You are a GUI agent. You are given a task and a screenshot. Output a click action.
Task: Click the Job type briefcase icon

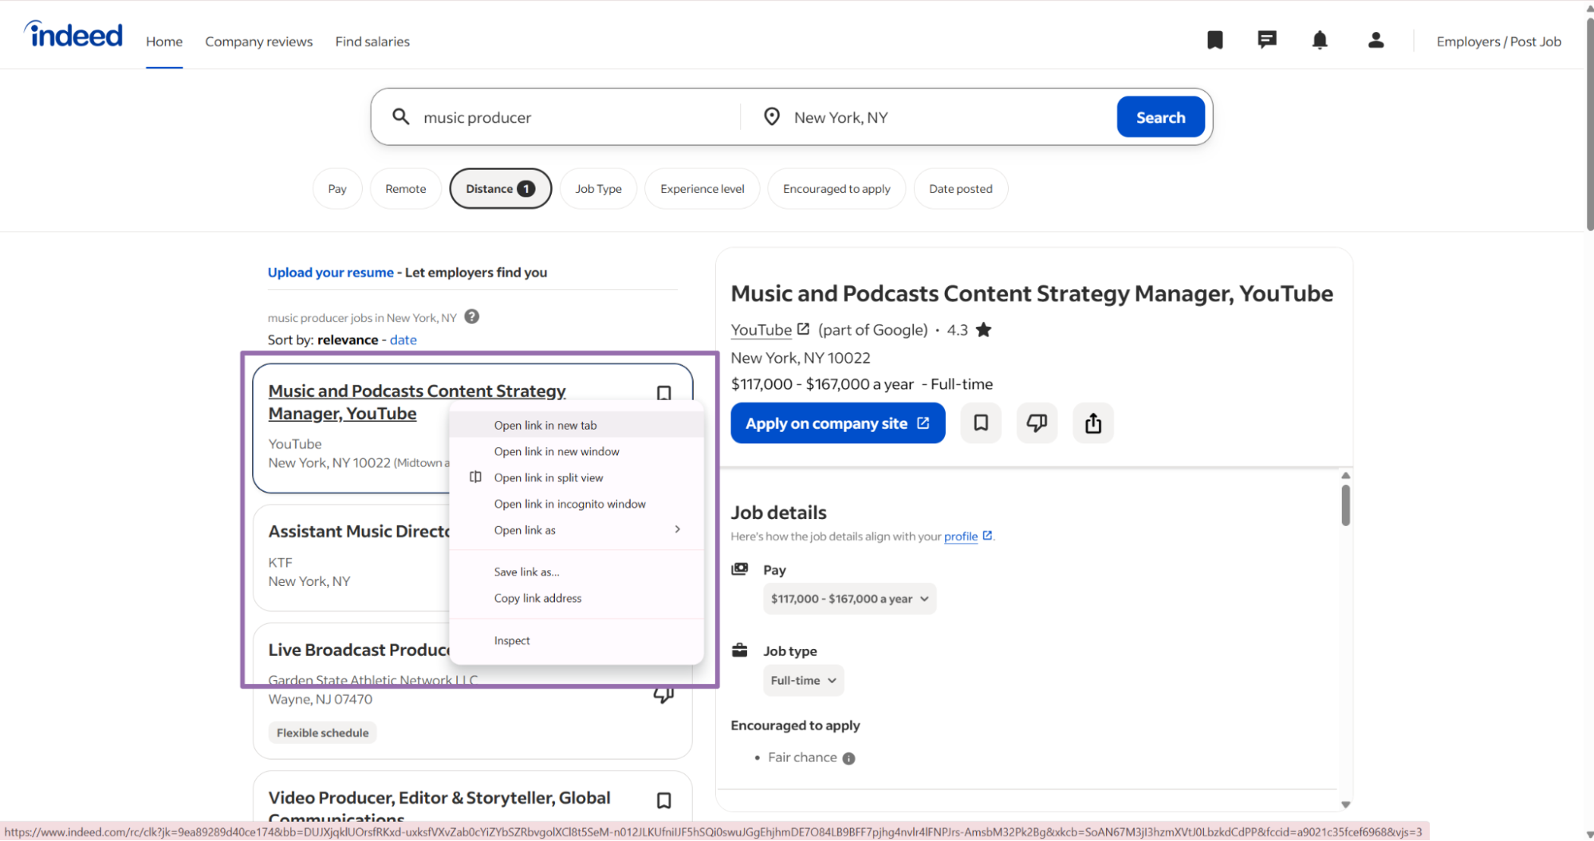coord(740,650)
